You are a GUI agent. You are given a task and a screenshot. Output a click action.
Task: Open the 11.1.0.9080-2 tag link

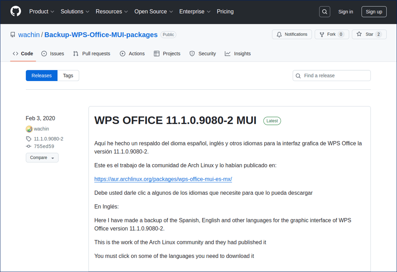point(49,139)
